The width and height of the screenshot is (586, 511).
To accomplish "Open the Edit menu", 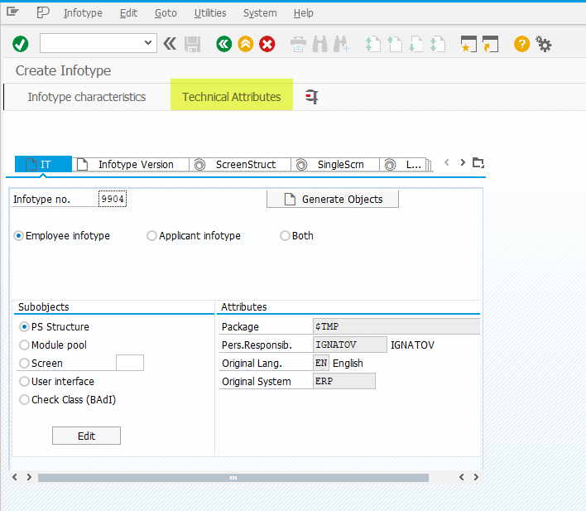I will coord(128,13).
